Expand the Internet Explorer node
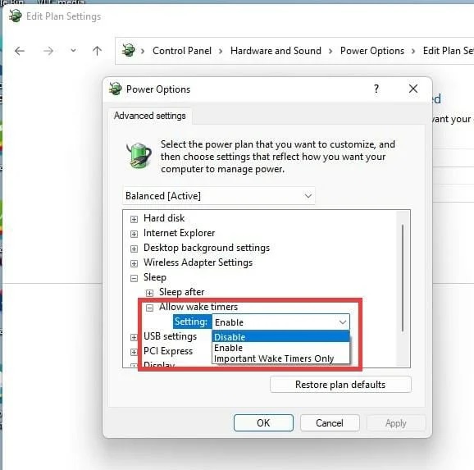The width and height of the screenshot is (474, 470). click(134, 234)
